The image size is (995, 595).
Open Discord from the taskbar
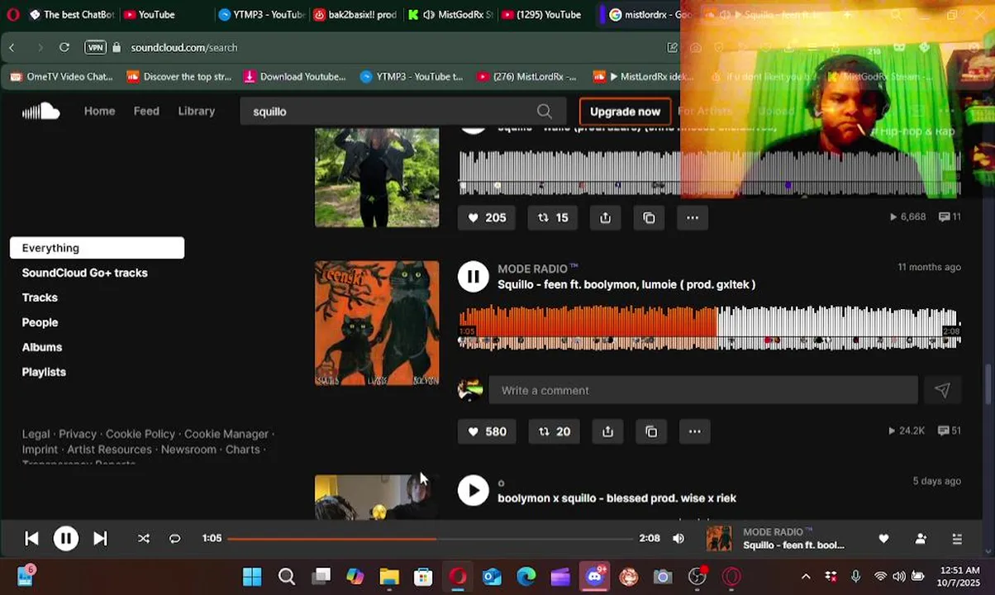tap(595, 577)
